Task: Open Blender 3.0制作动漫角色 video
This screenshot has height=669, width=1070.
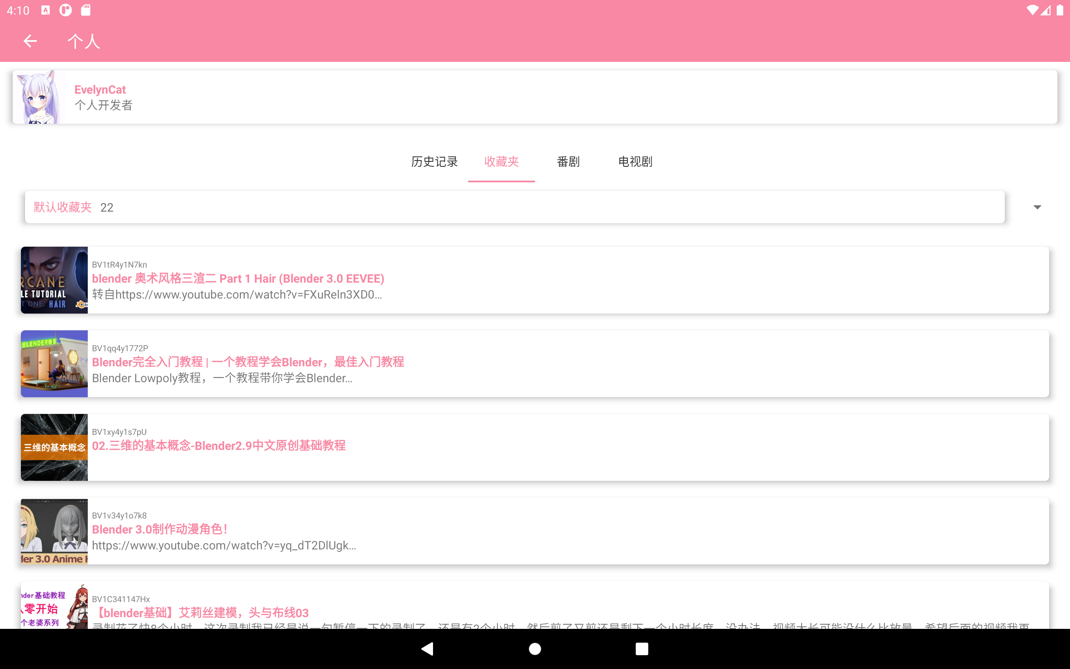Action: coord(159,529)
